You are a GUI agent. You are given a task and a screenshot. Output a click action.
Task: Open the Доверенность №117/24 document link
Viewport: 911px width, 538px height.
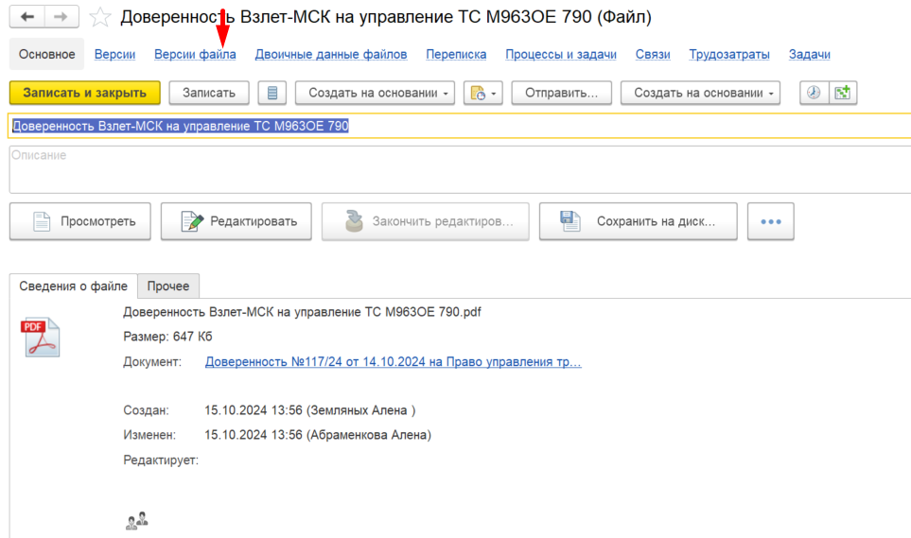tap(394, 361)
